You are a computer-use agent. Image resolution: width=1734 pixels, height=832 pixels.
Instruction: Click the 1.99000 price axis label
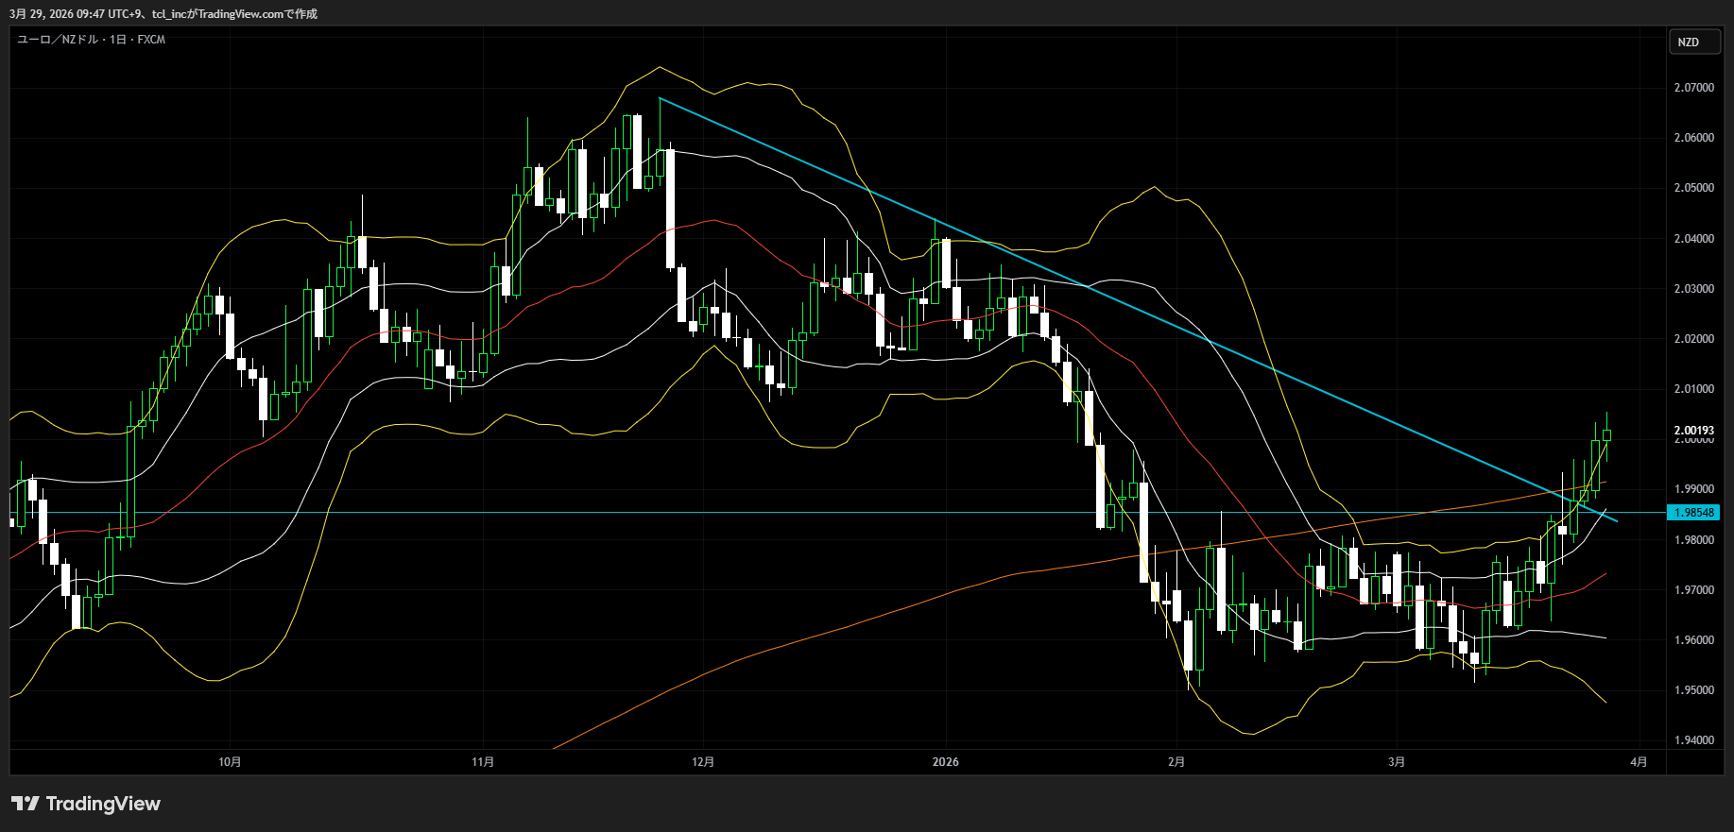[x=1693, y=489]
